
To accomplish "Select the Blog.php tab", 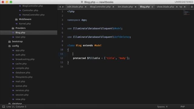I will pyautogui.click(x=145, y=7).
